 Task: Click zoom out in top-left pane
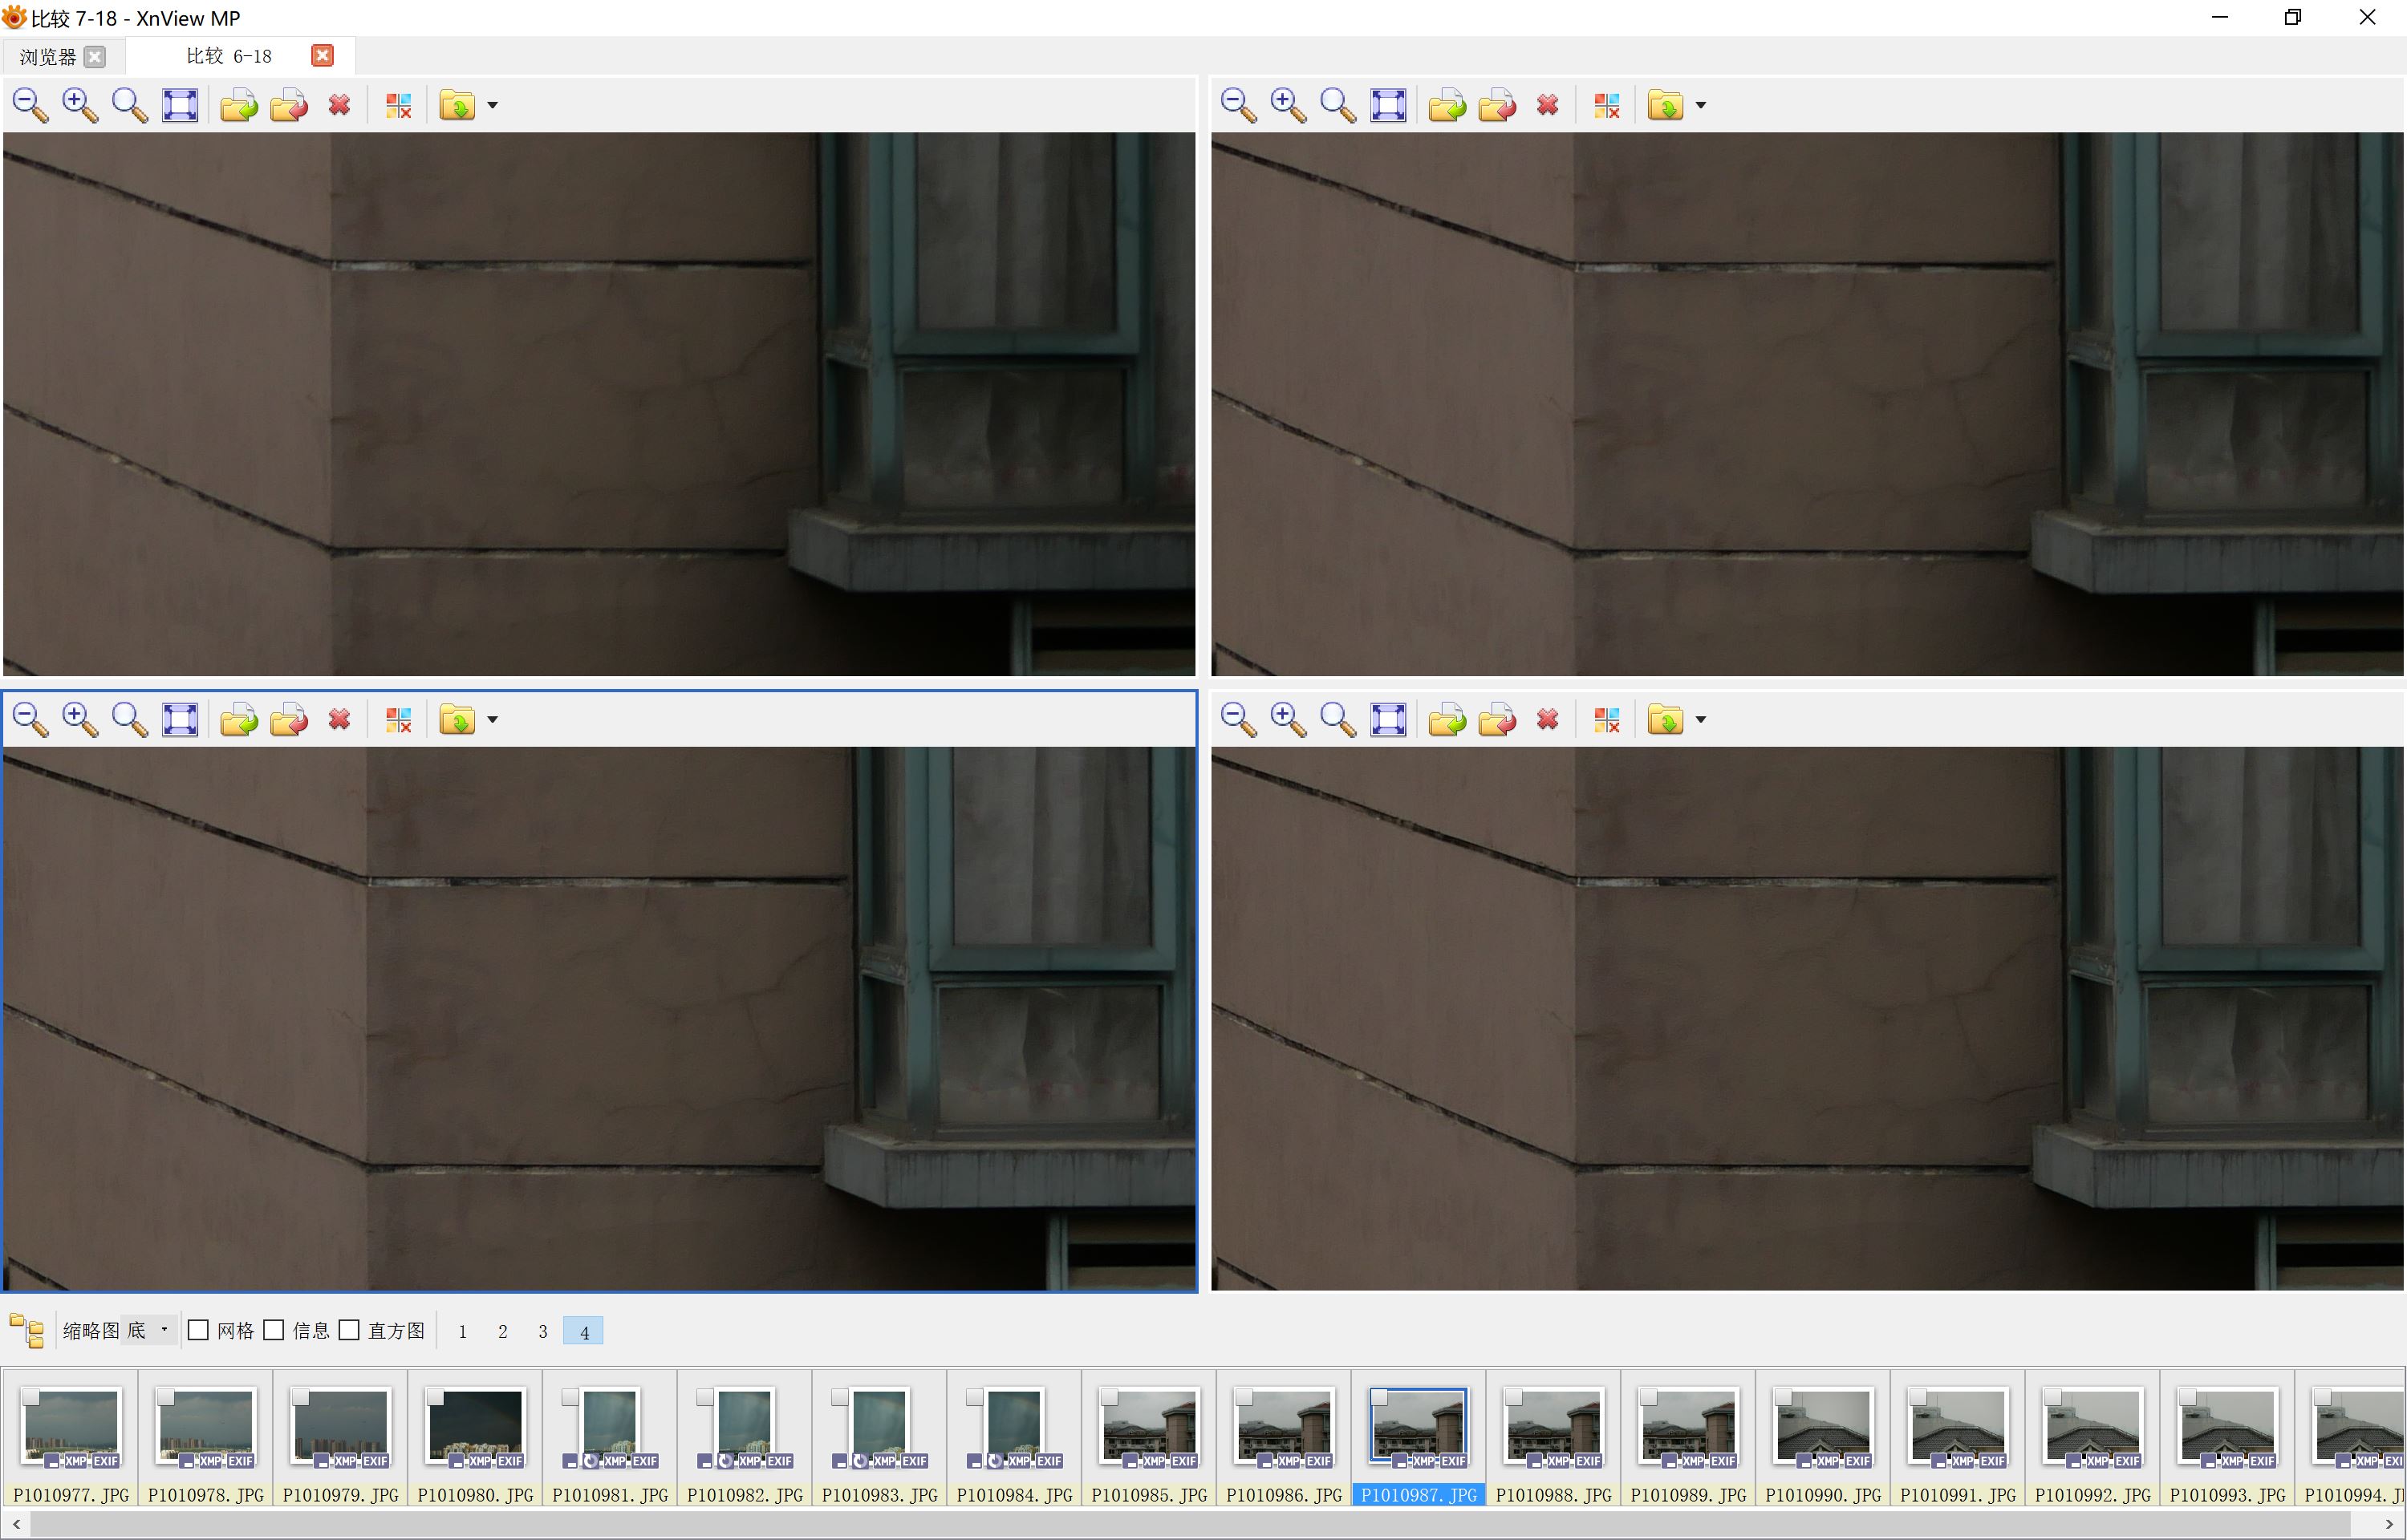click(30, 105)
